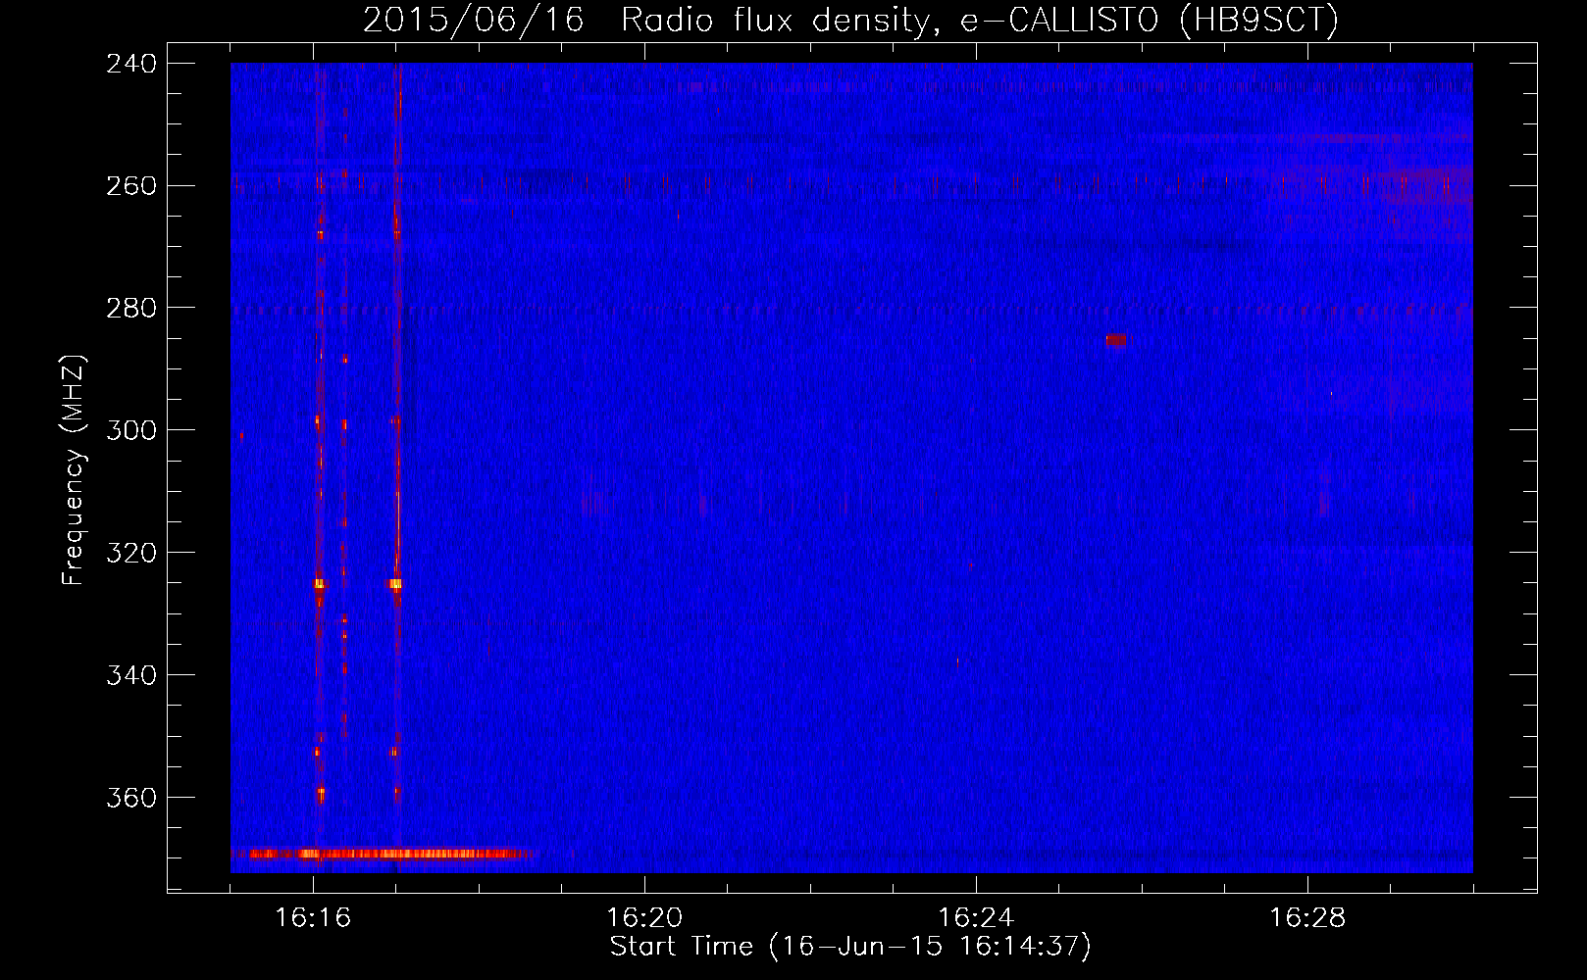Click the 'Start Time (16-Jun-15 16:14:37)' label
Viewport: 1587px width, 980px height.
850,947
